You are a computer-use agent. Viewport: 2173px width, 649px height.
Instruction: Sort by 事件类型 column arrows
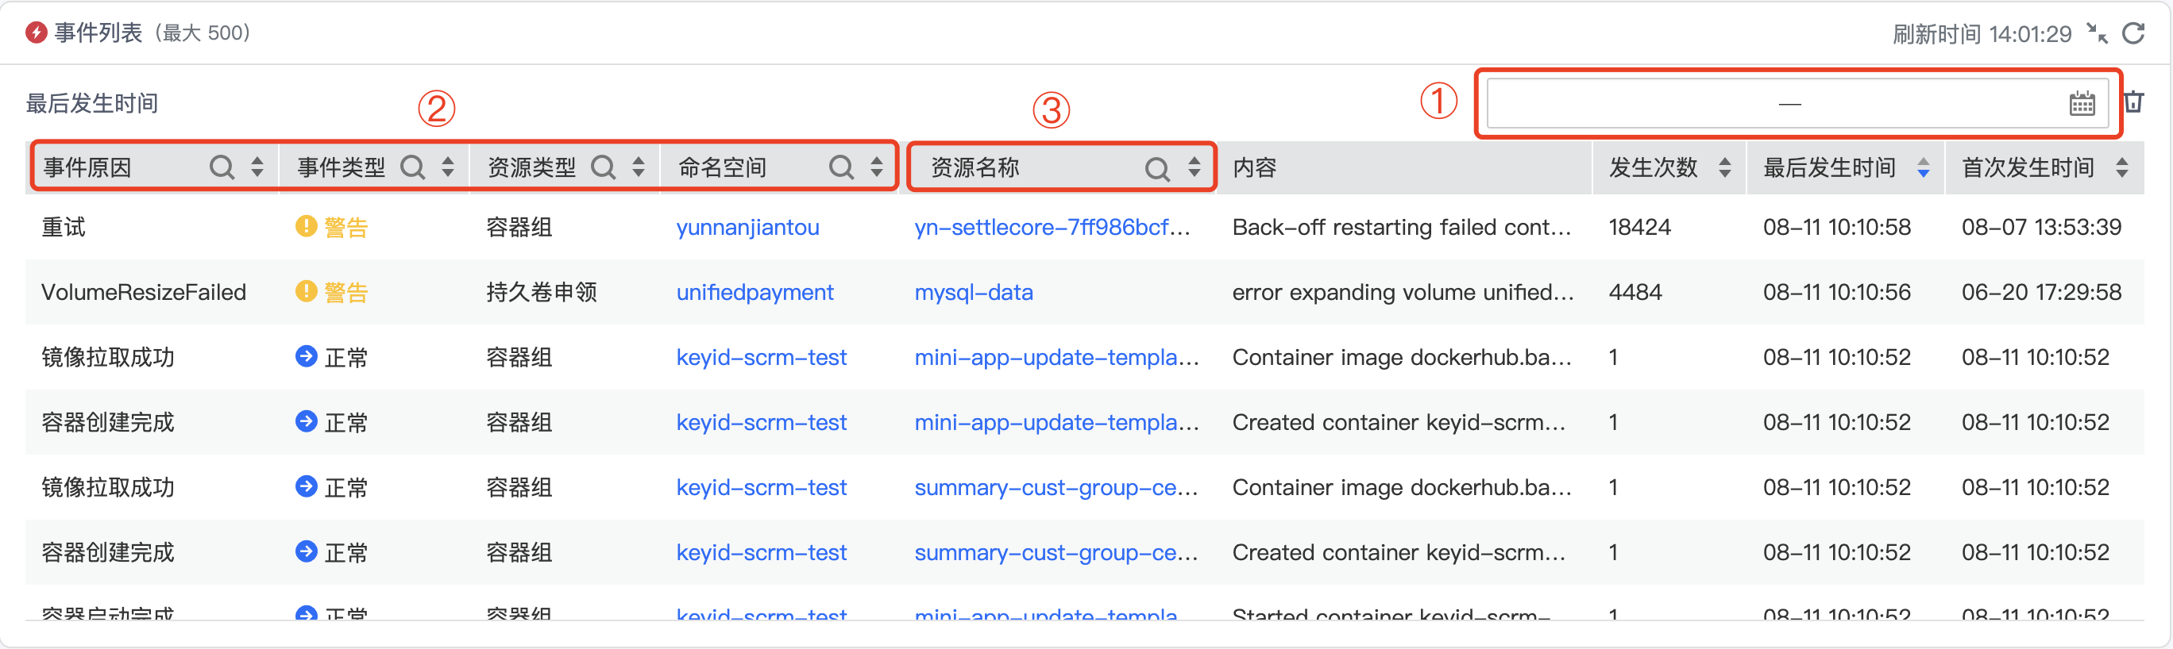(x=448, y=167)
